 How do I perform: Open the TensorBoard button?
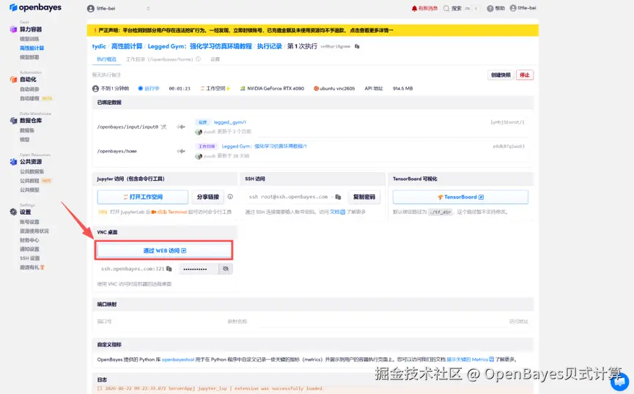460,197
